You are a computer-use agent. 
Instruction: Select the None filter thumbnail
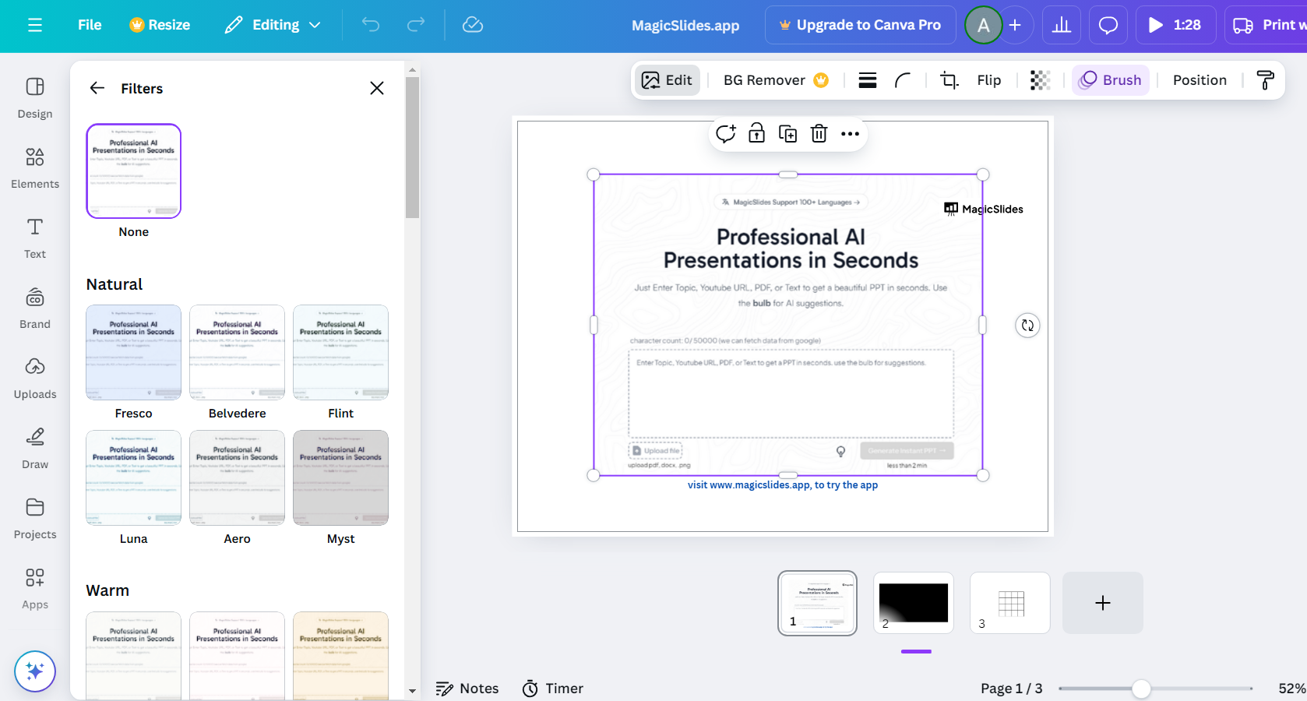134,171
